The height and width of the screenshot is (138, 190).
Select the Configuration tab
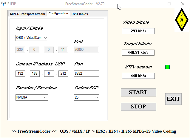point(58,13)
